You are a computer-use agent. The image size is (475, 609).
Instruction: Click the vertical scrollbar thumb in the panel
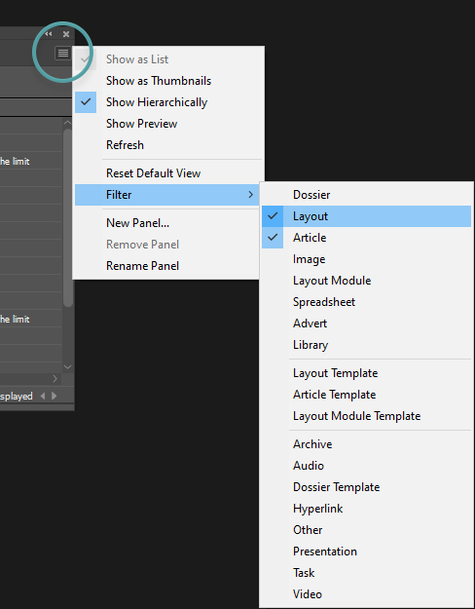click(x=67, y=217)
